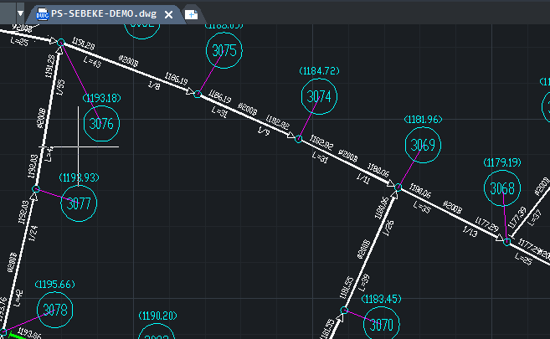Click the (1183.45) elevation label
The image size is (550, 339).
click(382, 299)
